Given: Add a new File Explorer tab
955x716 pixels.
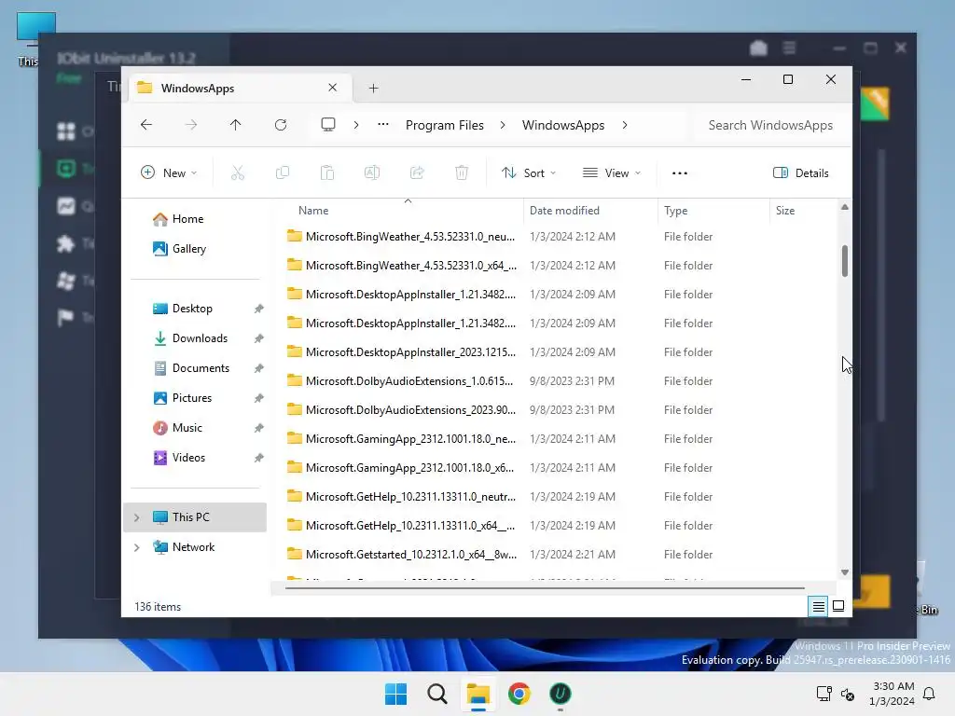Looking at the screenshot, I should point(373,89).
